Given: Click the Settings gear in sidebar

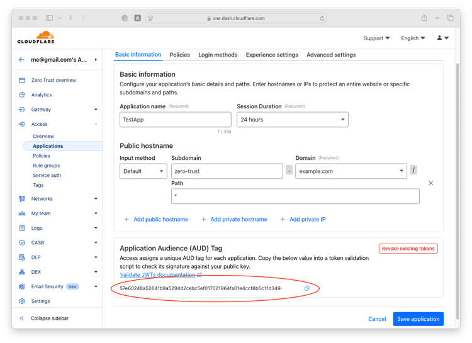Looking at the screenshot, I should pos(22,301).
